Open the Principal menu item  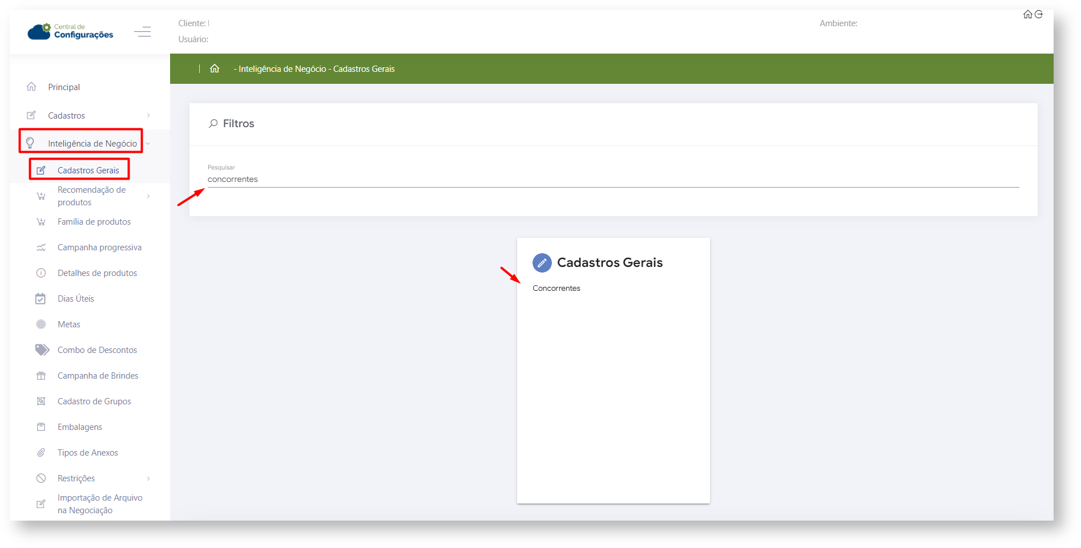click(64, 87)
